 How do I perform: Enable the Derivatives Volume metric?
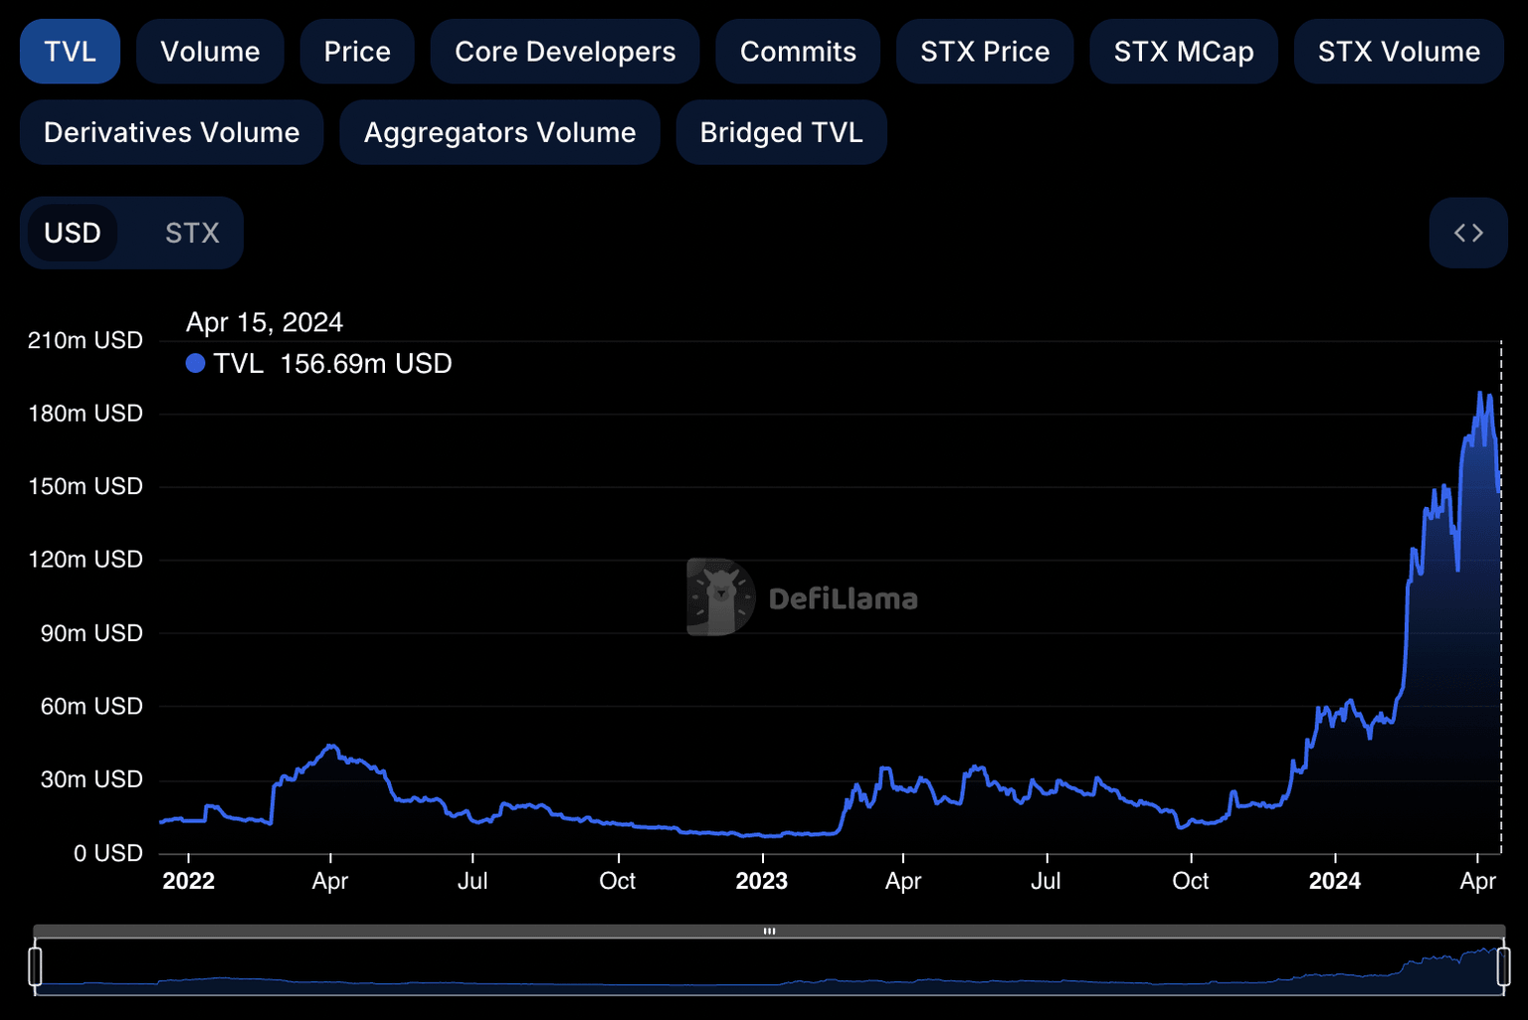[x=172, y=132]
